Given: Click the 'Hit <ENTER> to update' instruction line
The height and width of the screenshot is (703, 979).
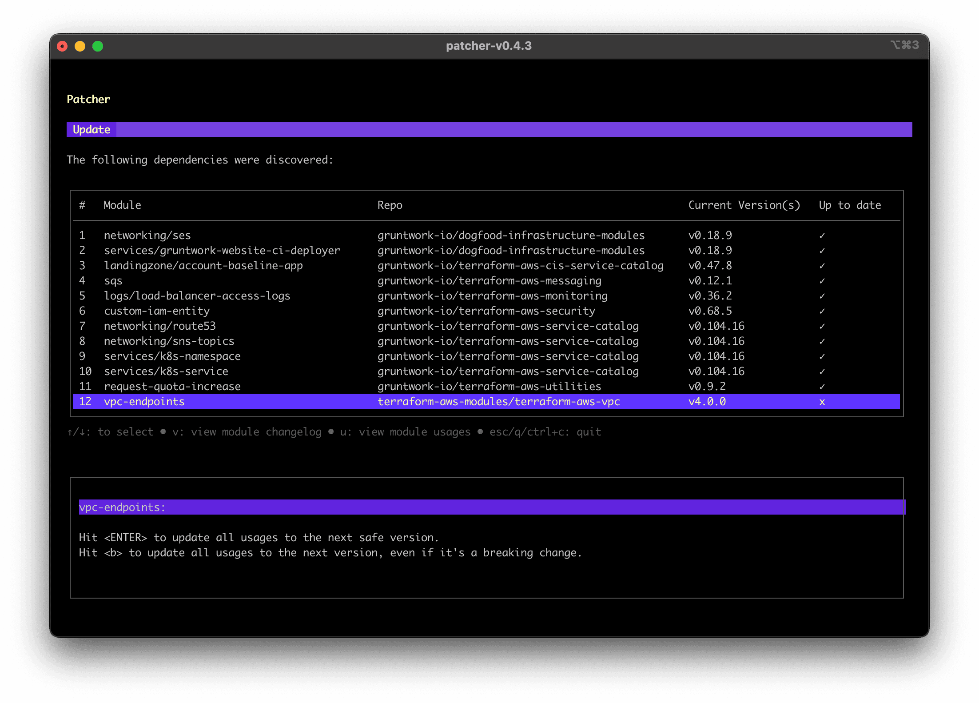Looking at the screenshot, I should click(x=259, y=538).
